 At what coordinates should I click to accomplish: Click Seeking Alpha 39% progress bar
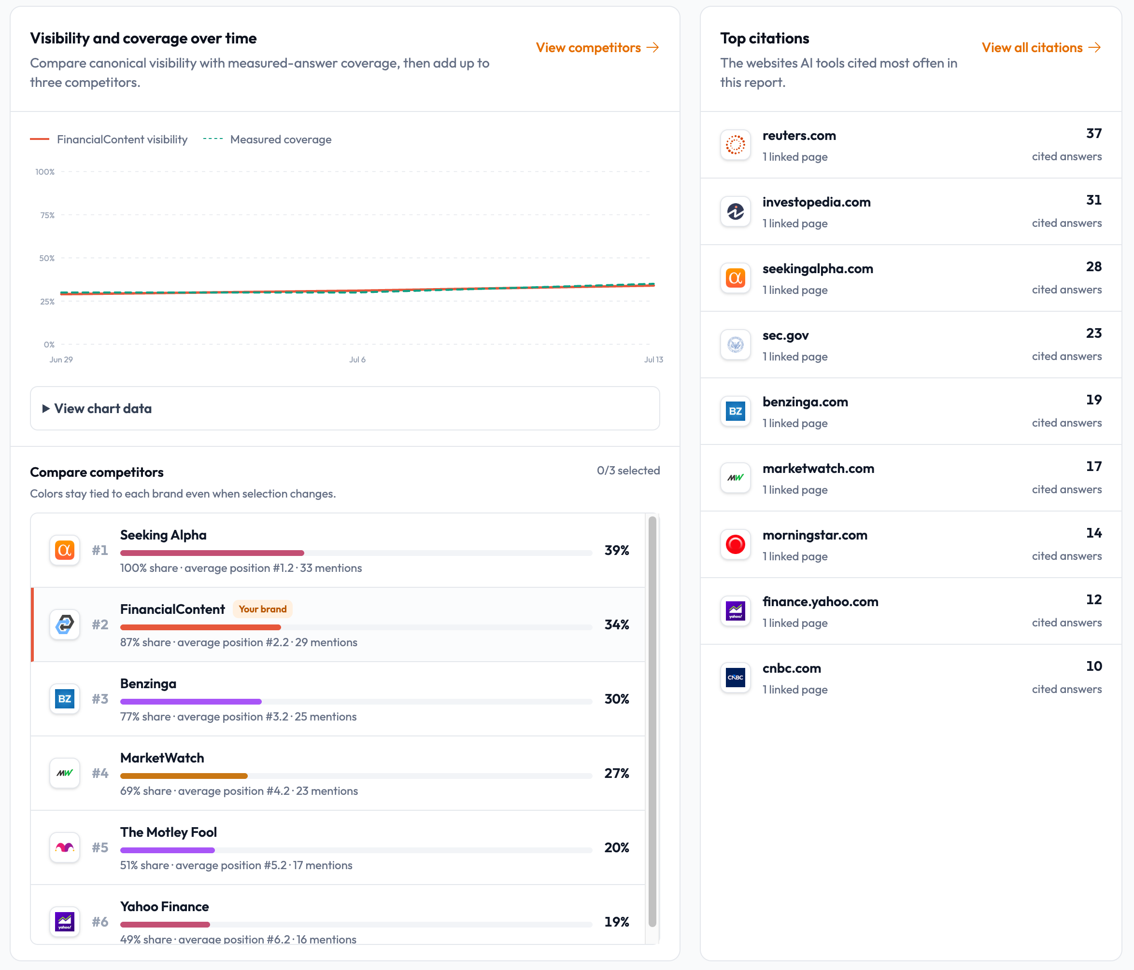pos(356,553)
